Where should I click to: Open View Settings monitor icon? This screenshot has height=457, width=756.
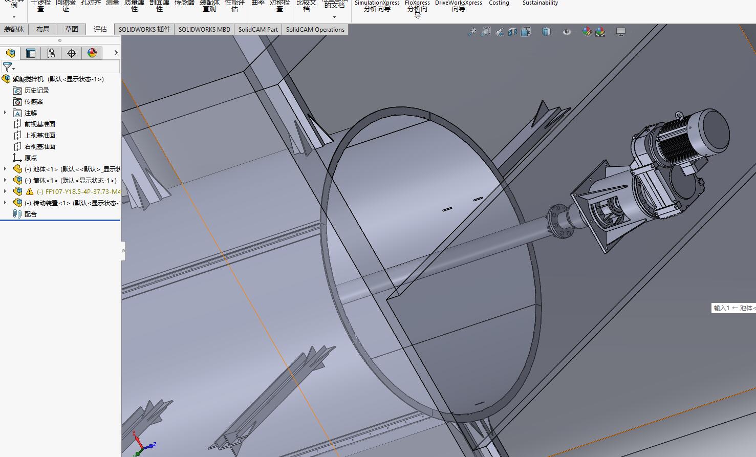coord(621,32)
